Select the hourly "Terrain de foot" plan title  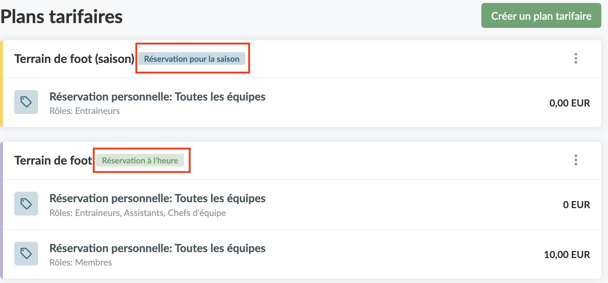(x=53, y=160)
